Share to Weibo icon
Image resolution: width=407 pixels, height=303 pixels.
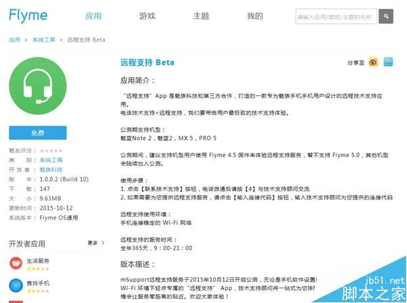[373, 63]
